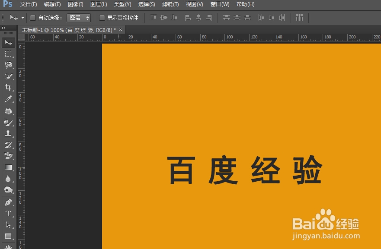
Task: Click the Align Vertical Centers icon
Action: point(164,18)
